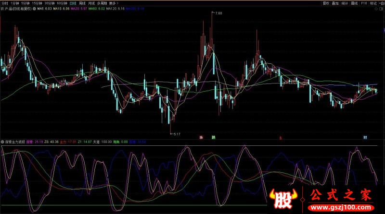This screenshot has height=214, width=385.
Task: Open the 统计 statistics button
Action: [345, 3]
